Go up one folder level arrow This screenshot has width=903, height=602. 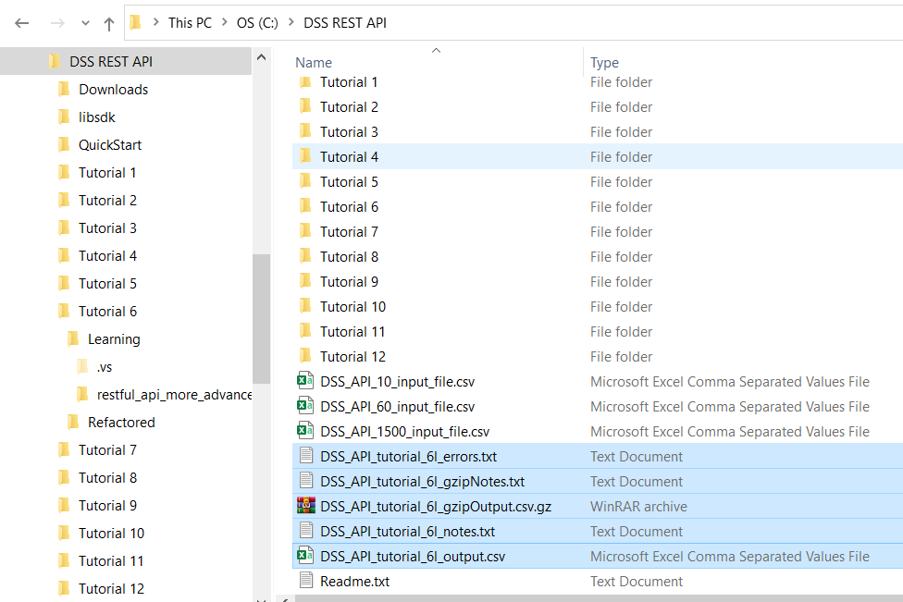click(109, 24)
